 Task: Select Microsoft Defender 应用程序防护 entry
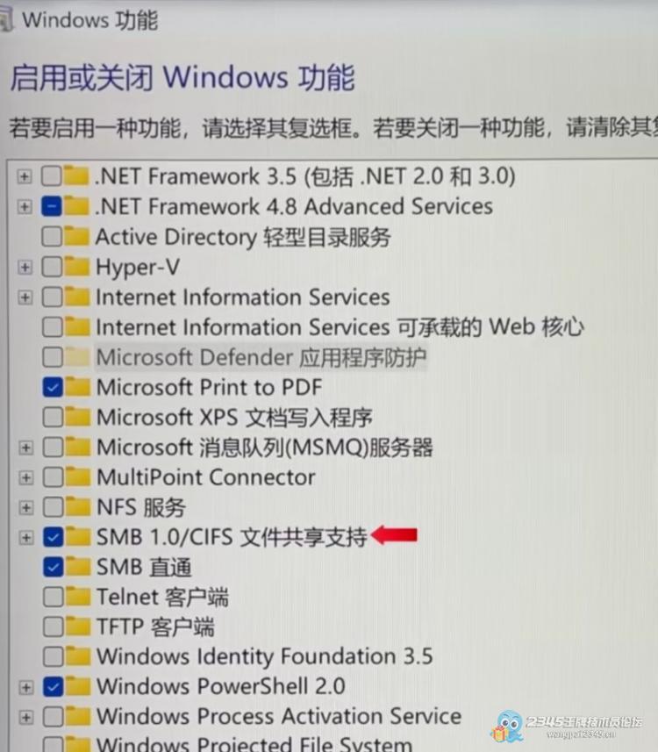click(x=261, y=357)
